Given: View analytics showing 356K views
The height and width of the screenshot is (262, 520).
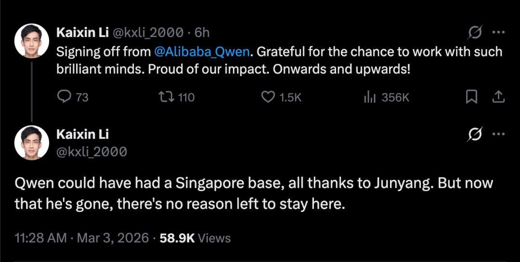Looking at the screenshot, I should click(370, 97).
